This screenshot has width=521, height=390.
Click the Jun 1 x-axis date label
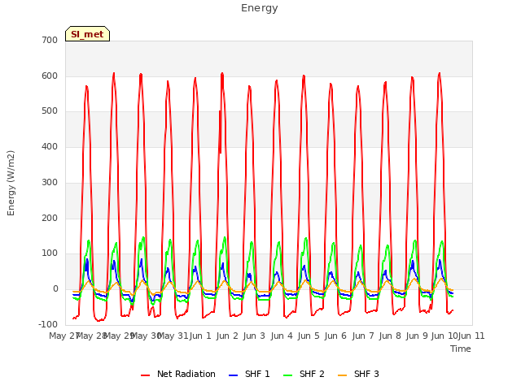pos(200,336)
